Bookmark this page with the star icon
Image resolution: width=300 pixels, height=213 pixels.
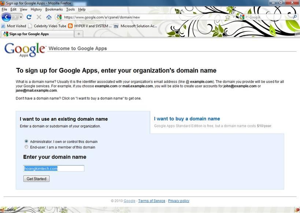227,17
